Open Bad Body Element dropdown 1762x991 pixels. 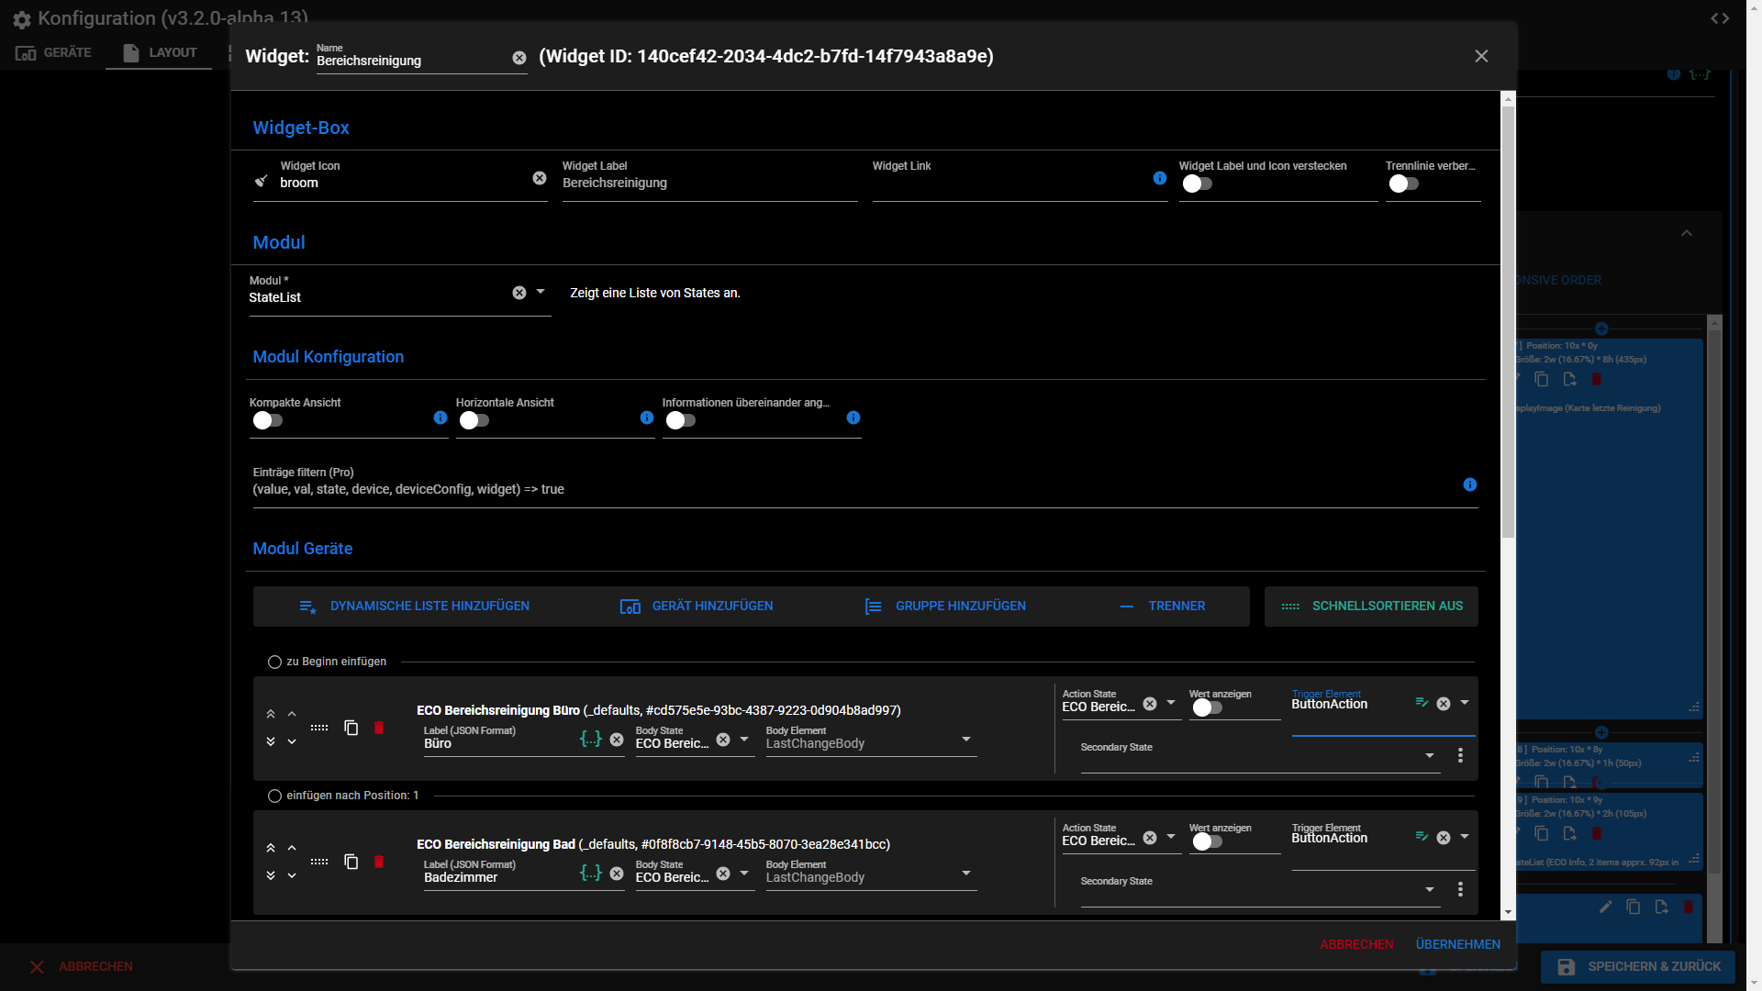tap(966, 873)
